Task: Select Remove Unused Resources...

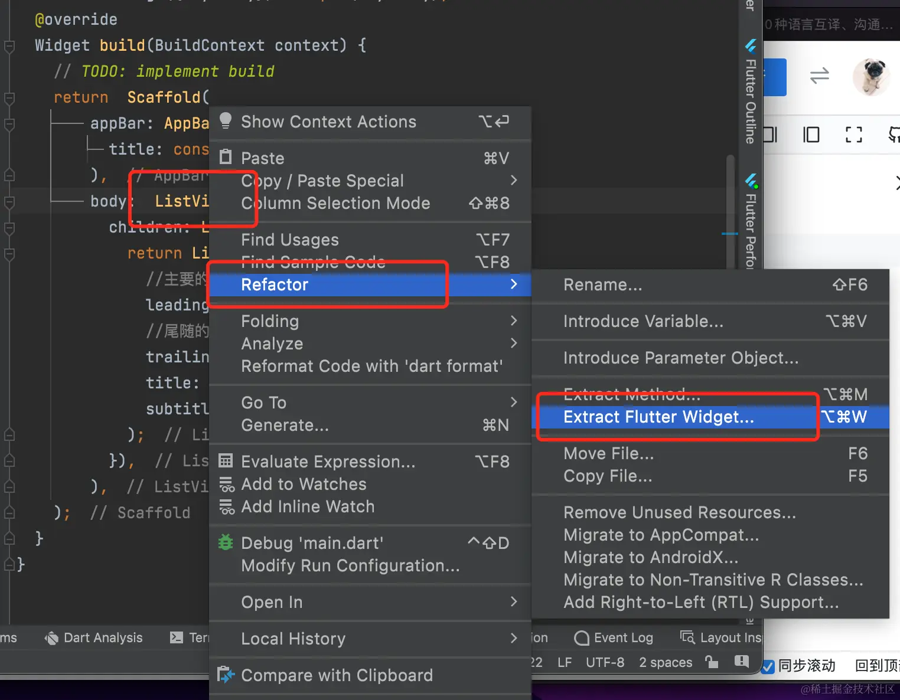Action: tap(711, 512)
